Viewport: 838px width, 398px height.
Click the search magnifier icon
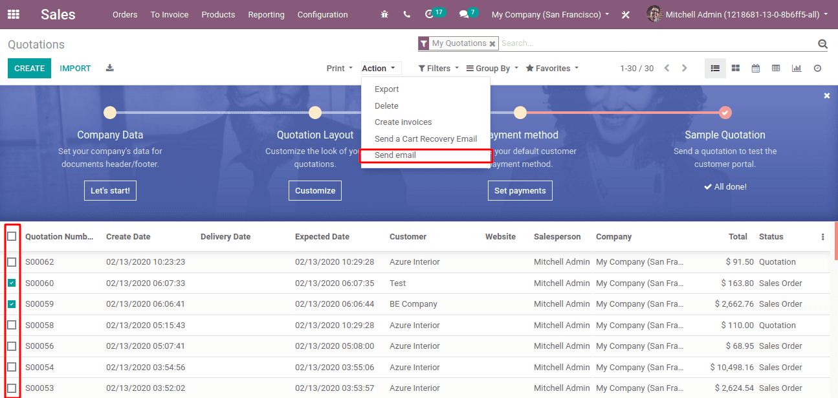822,44
